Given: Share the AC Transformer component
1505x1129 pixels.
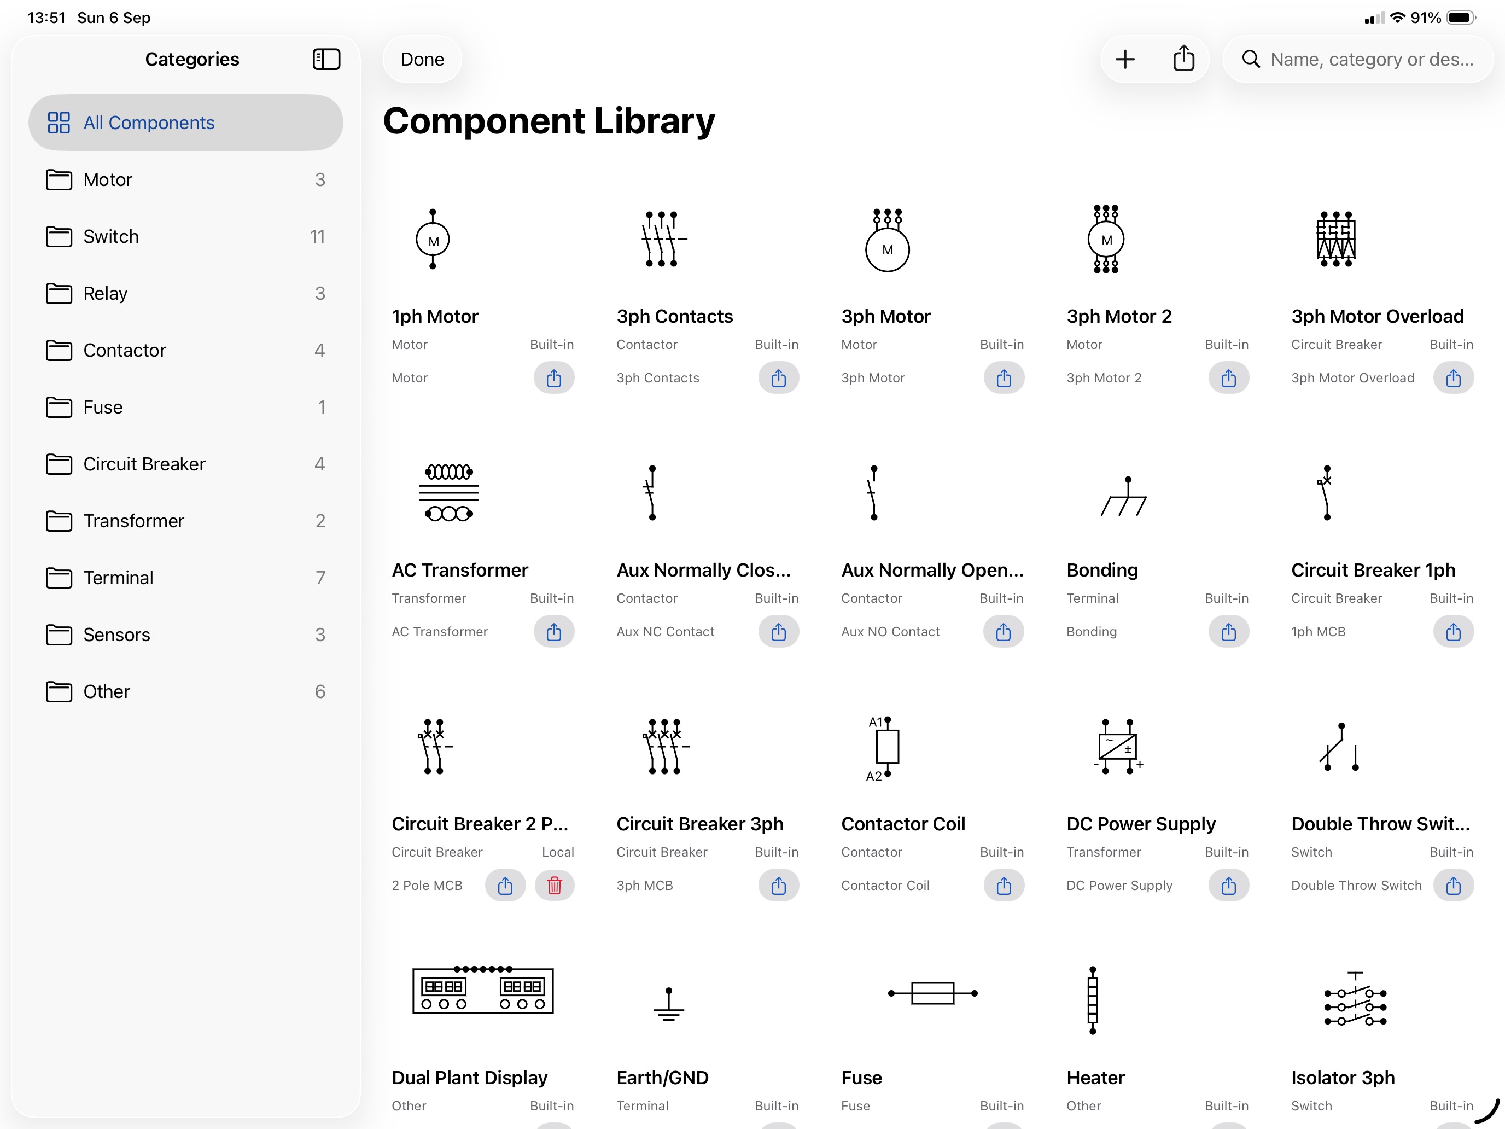Looking at the screenshot, I should (554, 632).
